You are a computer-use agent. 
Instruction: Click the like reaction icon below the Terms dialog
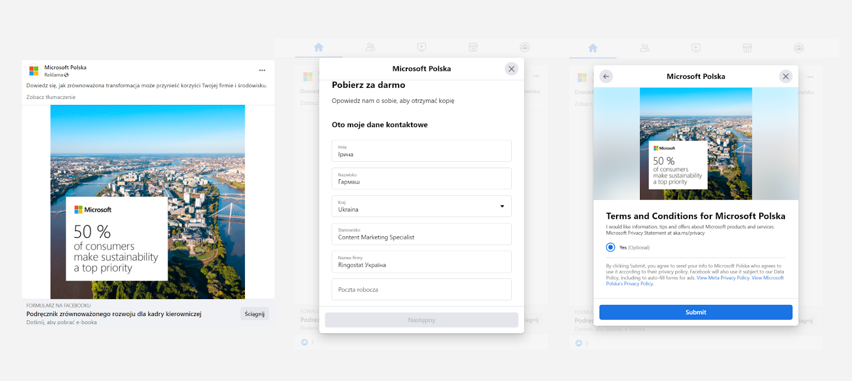[578, 343]
